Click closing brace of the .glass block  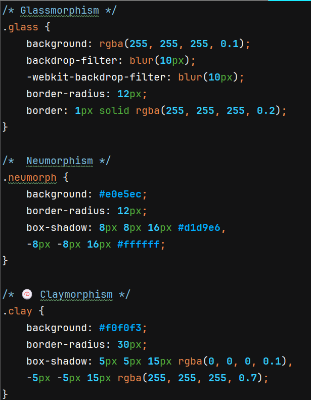(x=5, y=127)
